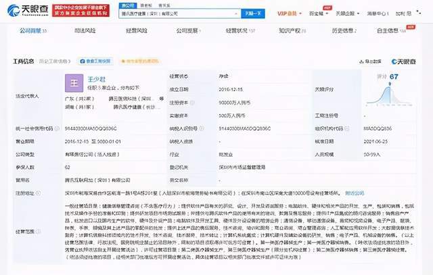
Task: Open the 历史工商信息 link next to 工商信息
Action: [x=55, y=61]
